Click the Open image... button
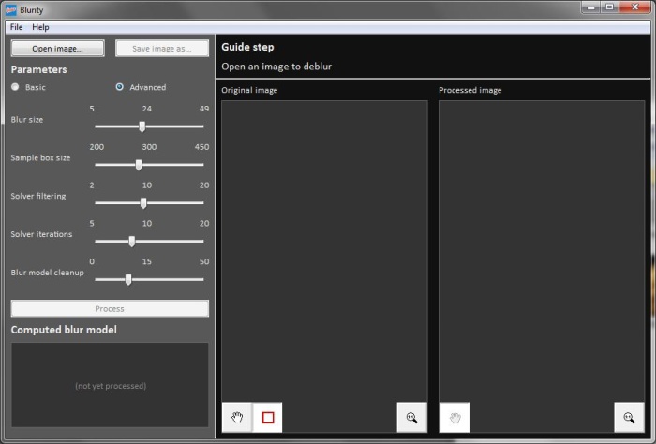This screenshot has height=444, width=656. (58, 48)
